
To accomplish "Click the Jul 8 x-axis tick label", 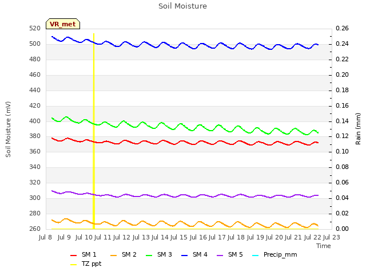I will point(45,237).
